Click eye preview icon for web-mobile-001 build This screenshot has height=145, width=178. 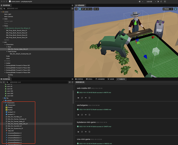[86, 98]
